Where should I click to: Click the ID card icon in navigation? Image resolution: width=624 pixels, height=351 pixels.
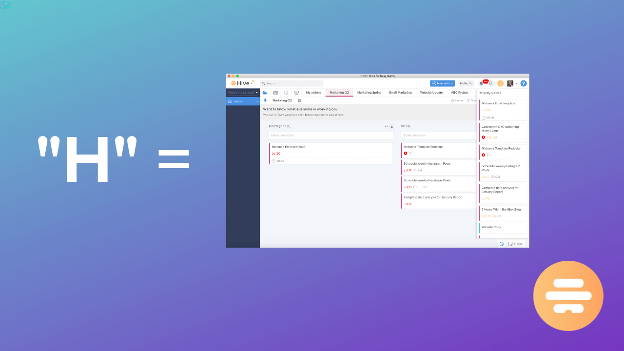coord(275,93)
